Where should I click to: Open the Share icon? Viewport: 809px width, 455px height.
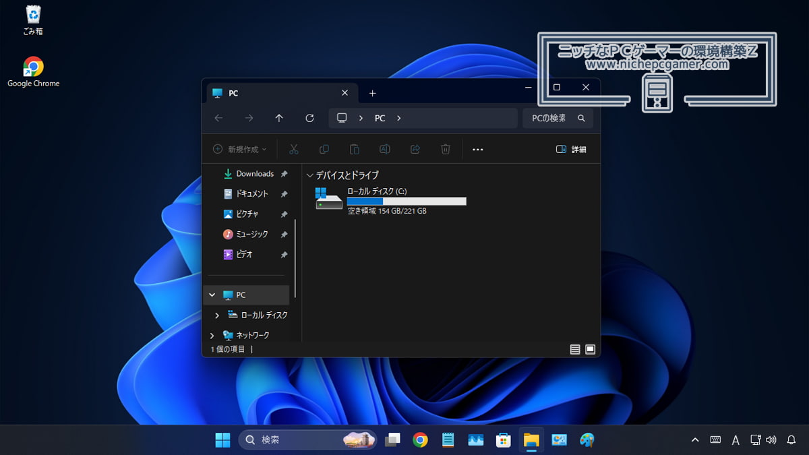pyautogui.click(x=415, y=149)
